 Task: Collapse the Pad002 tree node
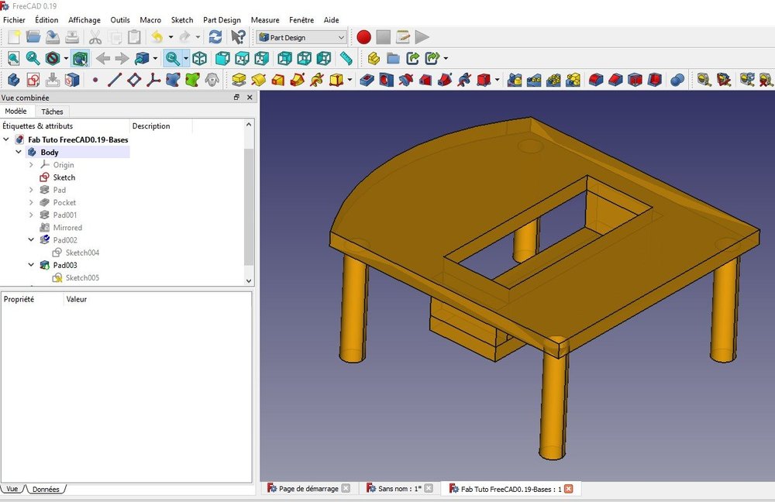(x=31, y=240)
